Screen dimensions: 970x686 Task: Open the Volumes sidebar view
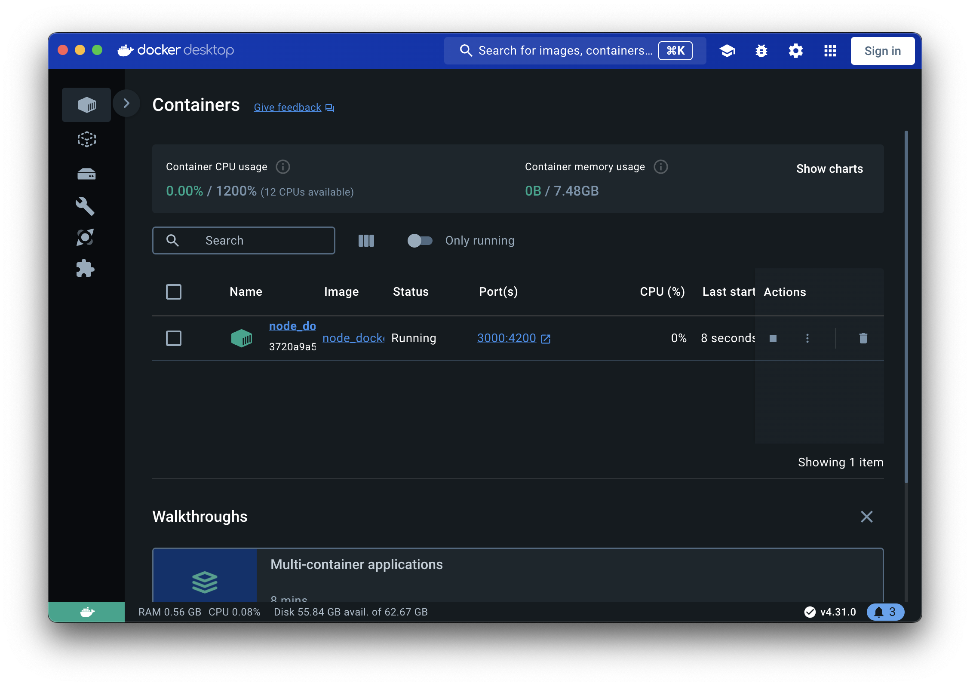[x=86, y=174]
